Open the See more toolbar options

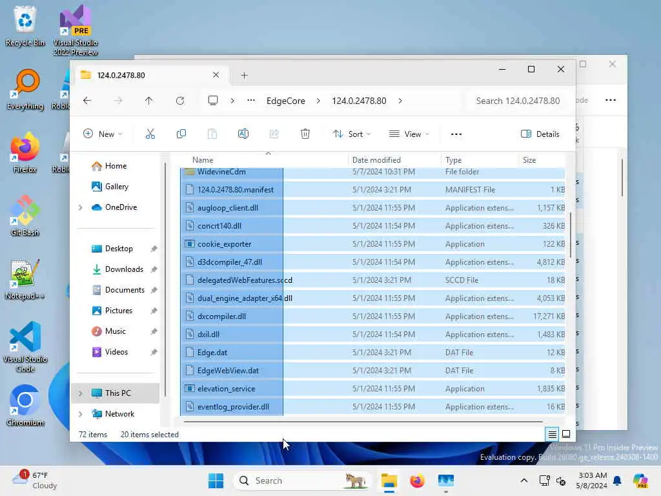[x=456, y=134]
